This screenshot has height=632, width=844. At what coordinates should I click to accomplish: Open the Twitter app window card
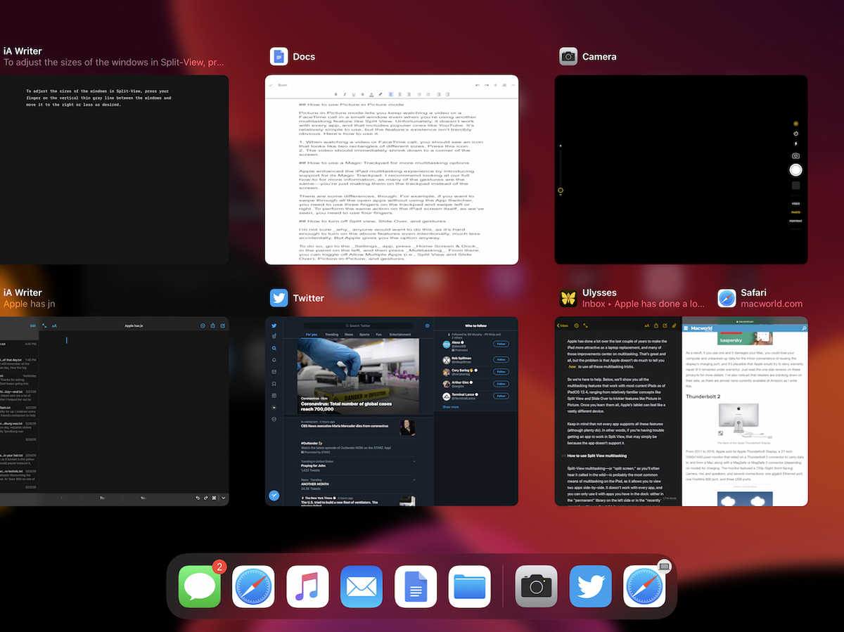coord(391,411)
